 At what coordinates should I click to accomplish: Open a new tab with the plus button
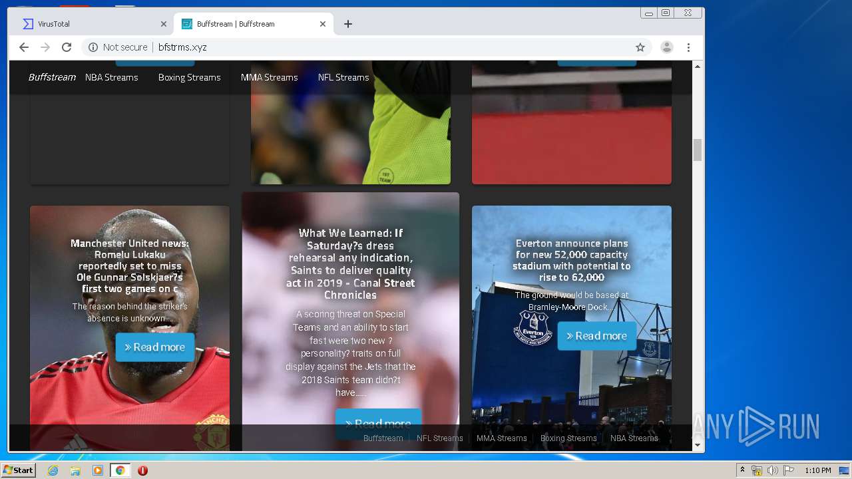point(348,24)
